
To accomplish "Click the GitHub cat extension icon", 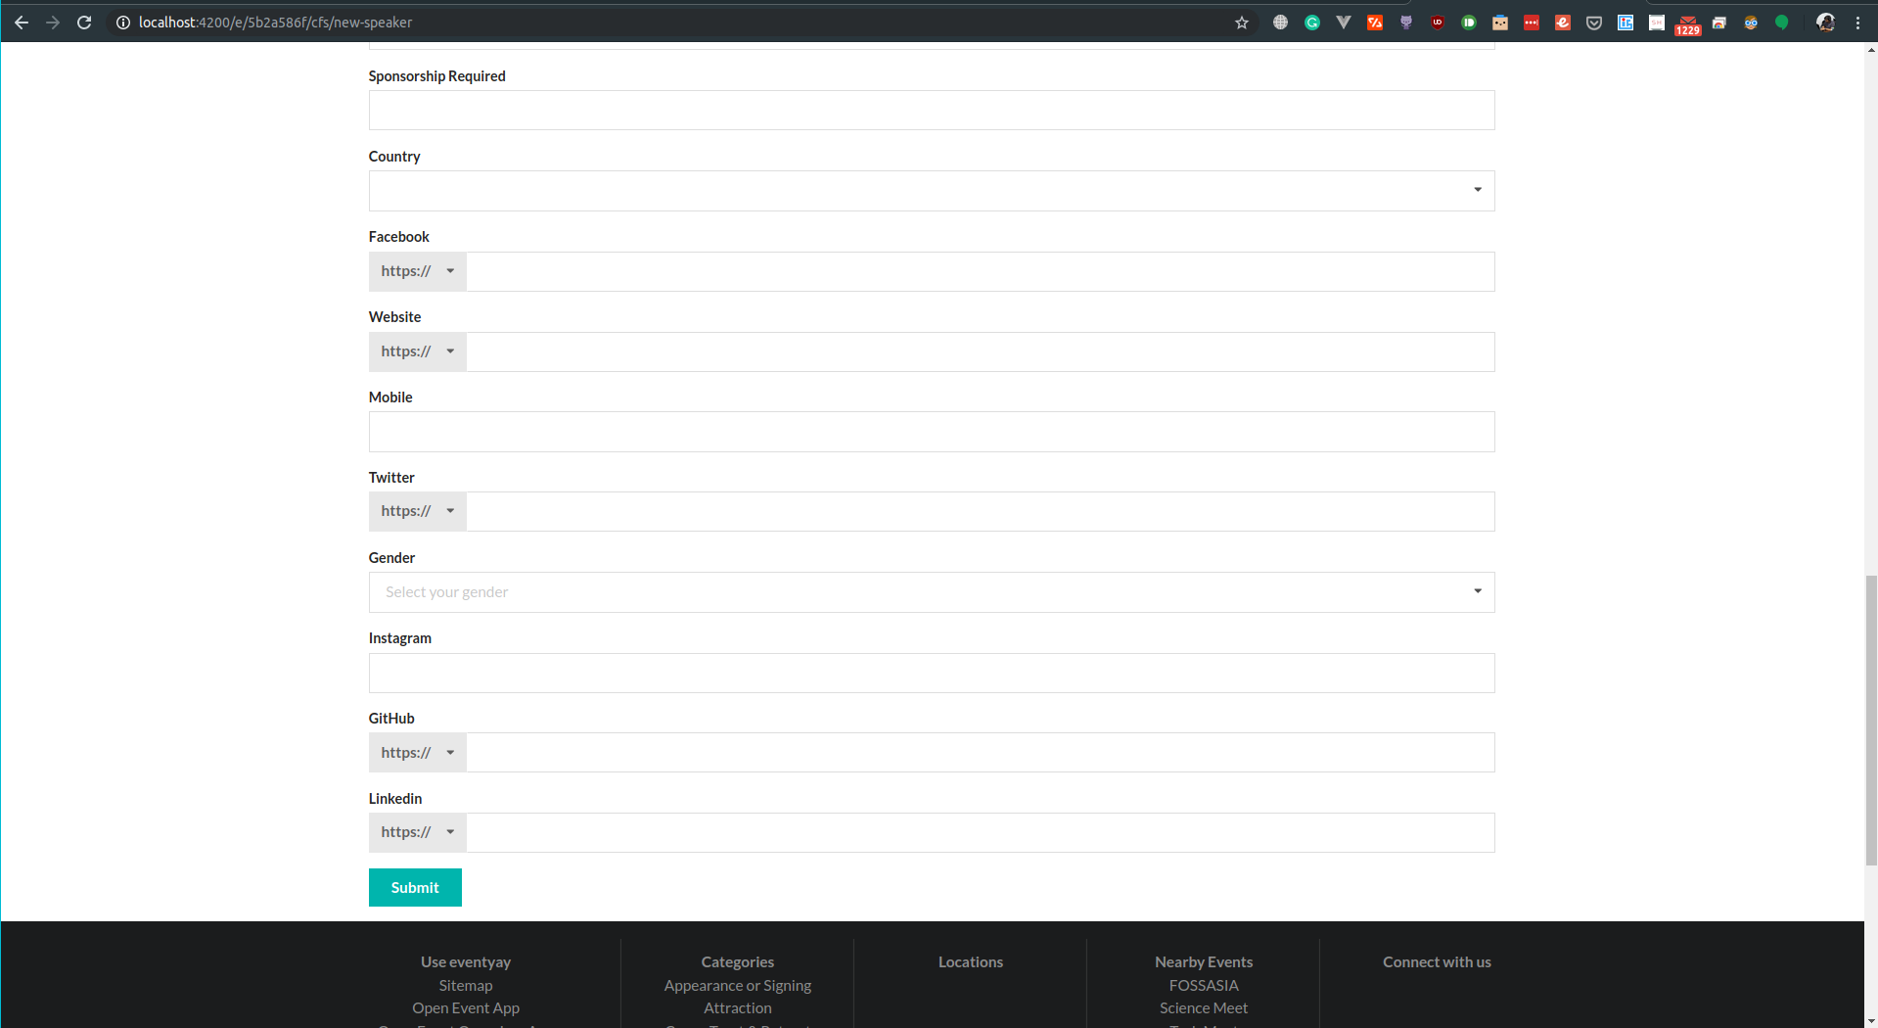I will [x=1405, y=22].
